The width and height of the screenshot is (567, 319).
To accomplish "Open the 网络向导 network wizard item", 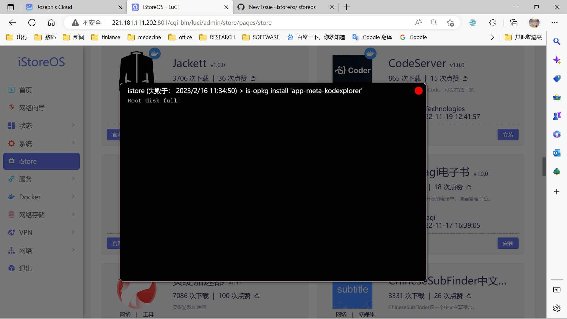I will tap(32, 108).
